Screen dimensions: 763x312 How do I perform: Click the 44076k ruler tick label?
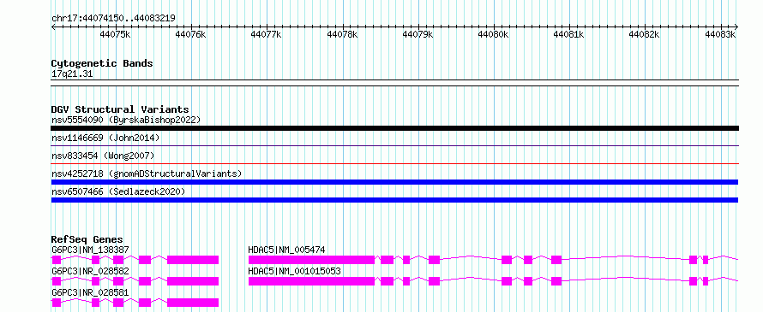coord(190,34)
